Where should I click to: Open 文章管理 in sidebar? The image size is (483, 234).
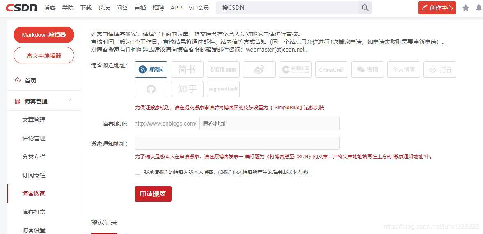(34, 120)
